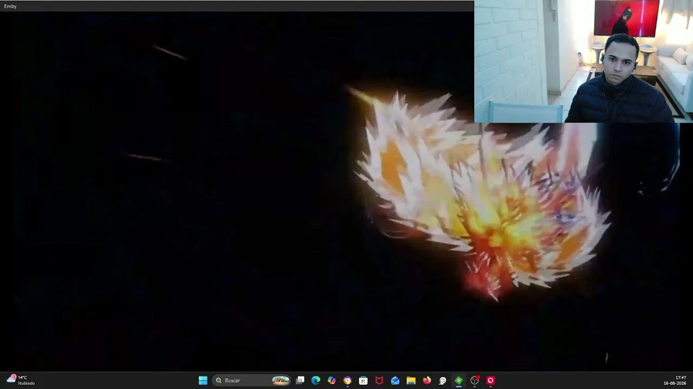Launch Firefox from the taskbar

427,380
